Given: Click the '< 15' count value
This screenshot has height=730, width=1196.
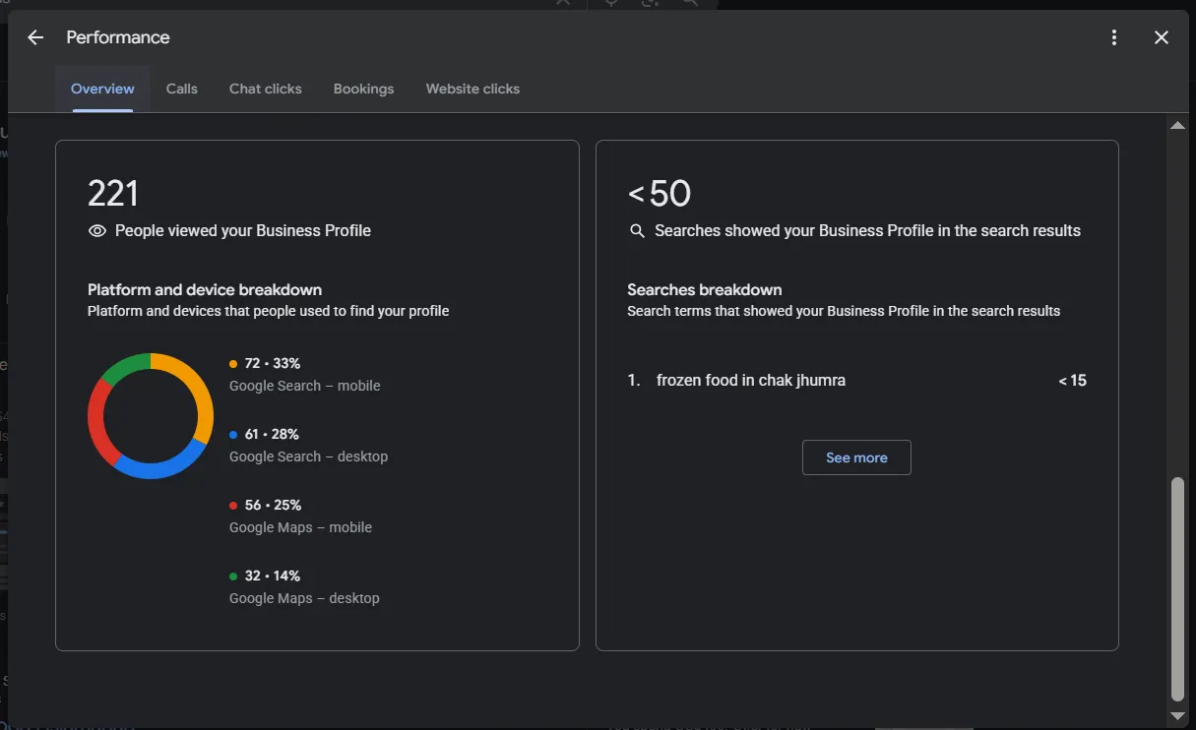Looking at the screenshot, I should pos(1073,381).
